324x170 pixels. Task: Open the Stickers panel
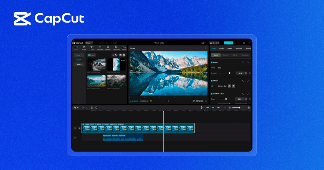pyautogui.click(x=100, y=48)
